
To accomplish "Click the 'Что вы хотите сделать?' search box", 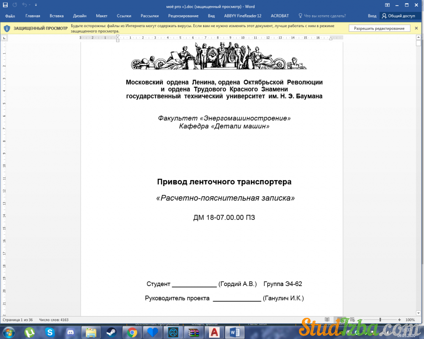I will (325, 16).
